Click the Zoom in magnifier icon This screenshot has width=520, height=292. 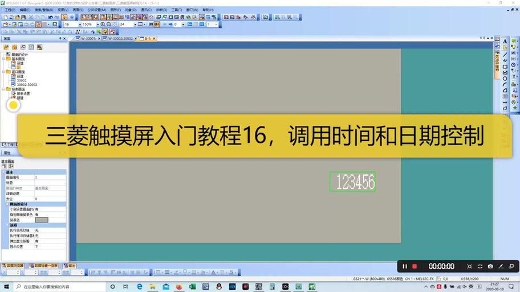(x=103, y=24)
